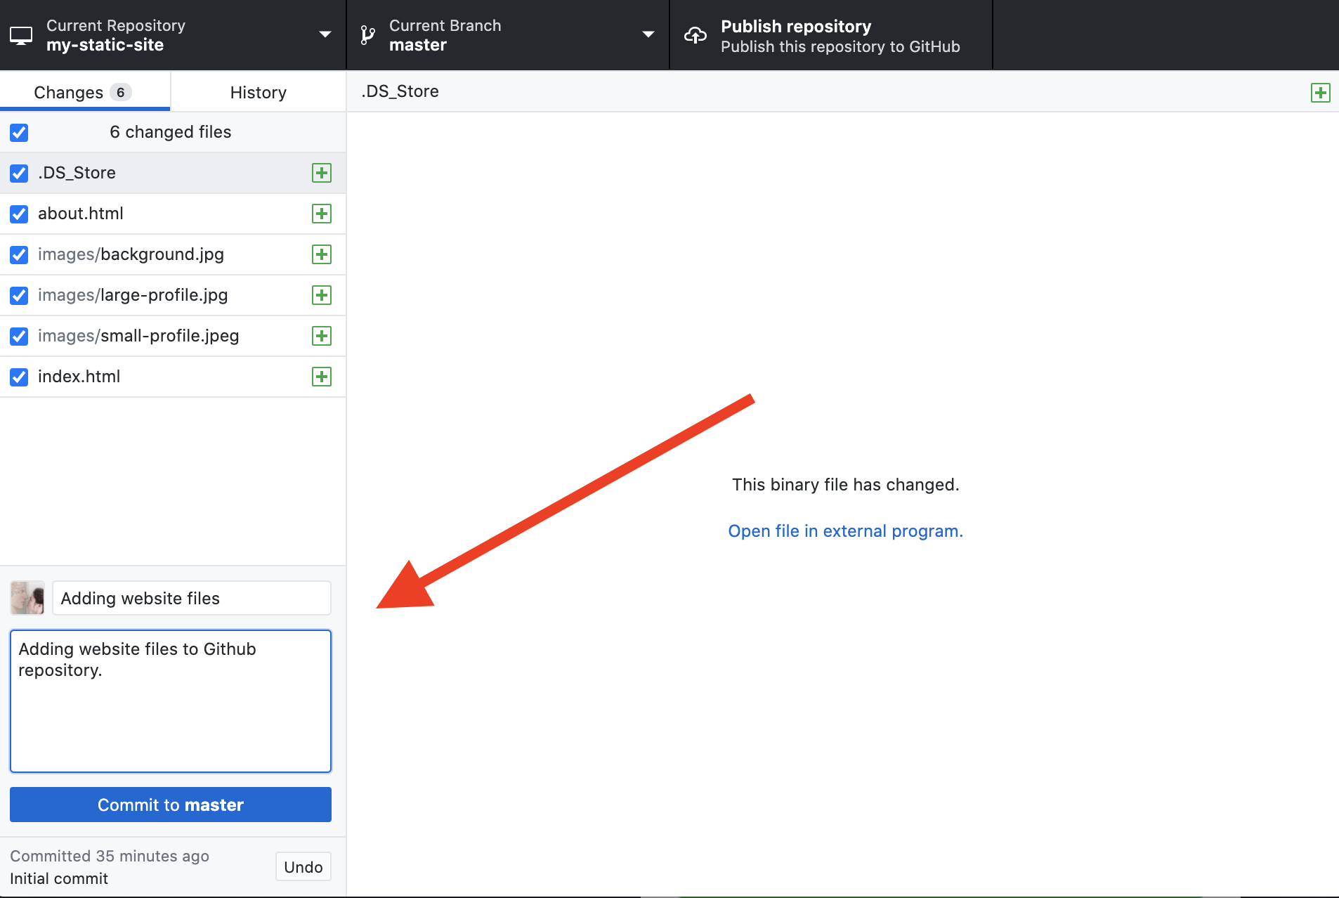Image resolution: width=1339 pixels, height=898 pixels.
Task: Expand the Current Branch master dropdown
Action: point(507,35)
